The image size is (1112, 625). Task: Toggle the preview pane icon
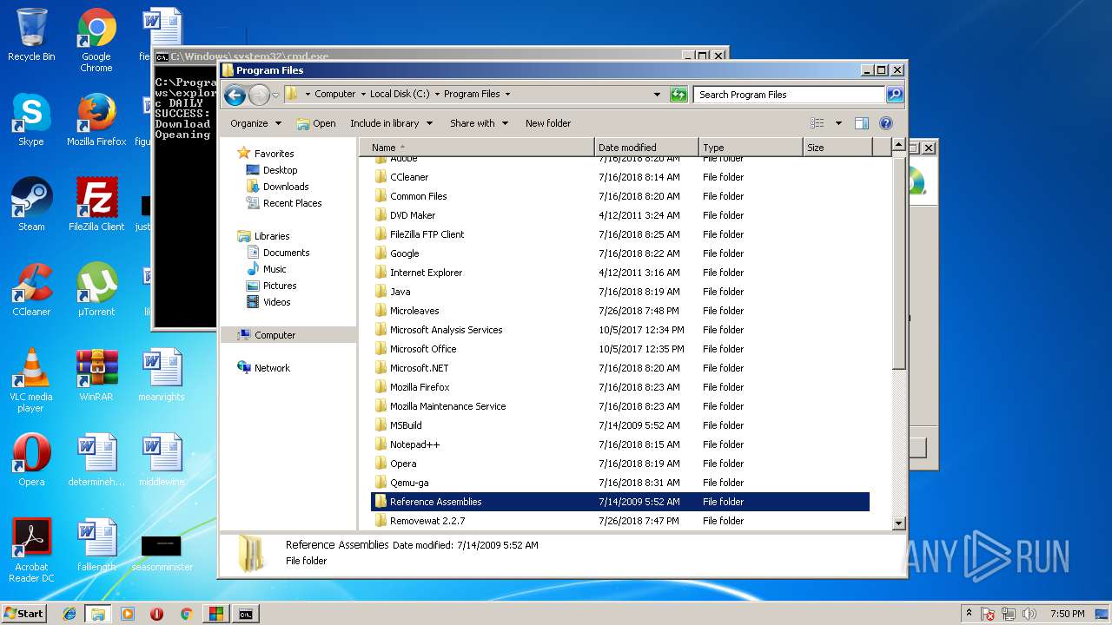[x=862, y=123]
